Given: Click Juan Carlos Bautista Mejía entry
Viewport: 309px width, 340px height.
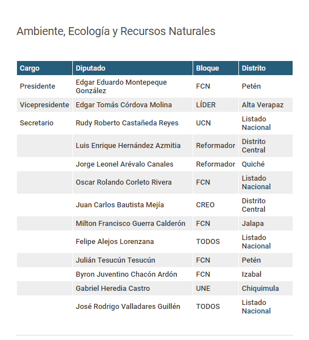Looking at the screenshot, I should [x=120, y=204].
